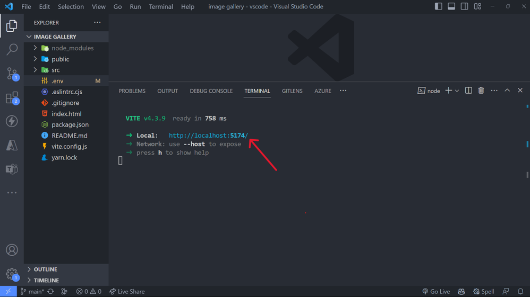Open yarn.lock file

coord(66,157)
